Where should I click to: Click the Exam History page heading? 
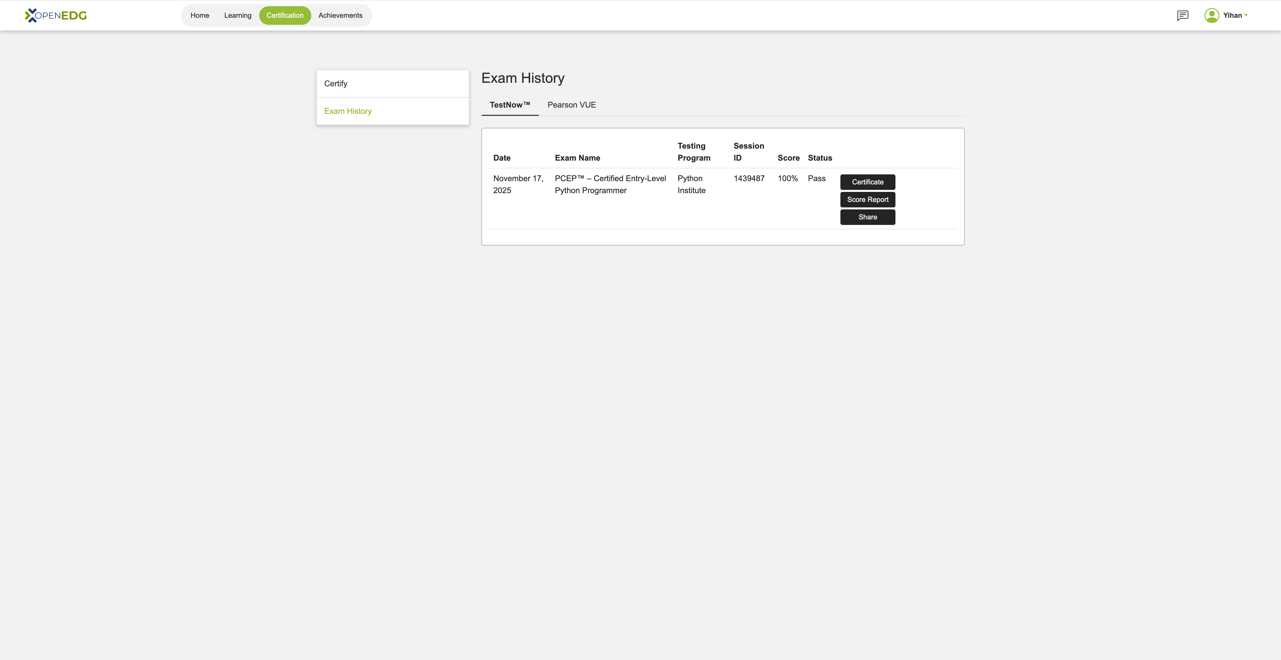(523, 78)
